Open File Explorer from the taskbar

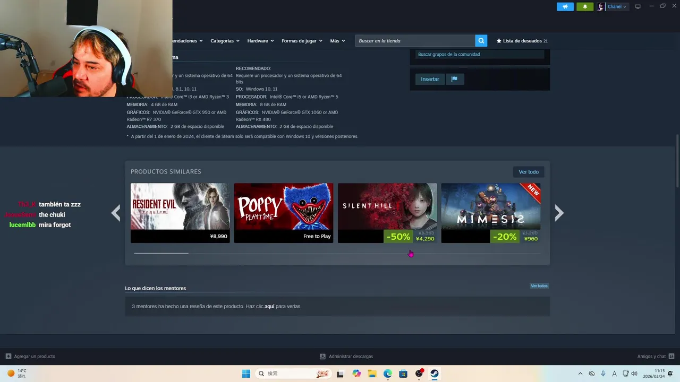click(372, 374)
